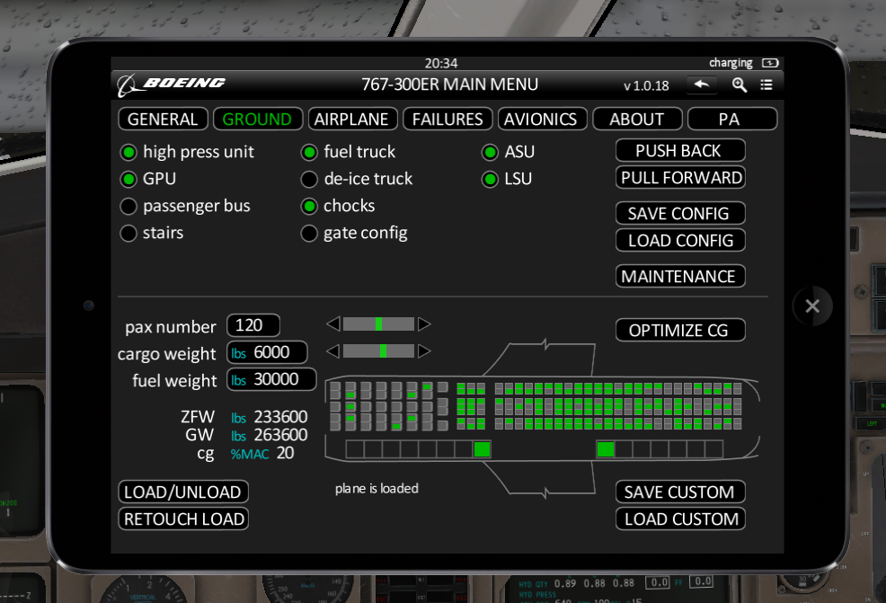Change the cargo weight lbs unit

[238, 354]
